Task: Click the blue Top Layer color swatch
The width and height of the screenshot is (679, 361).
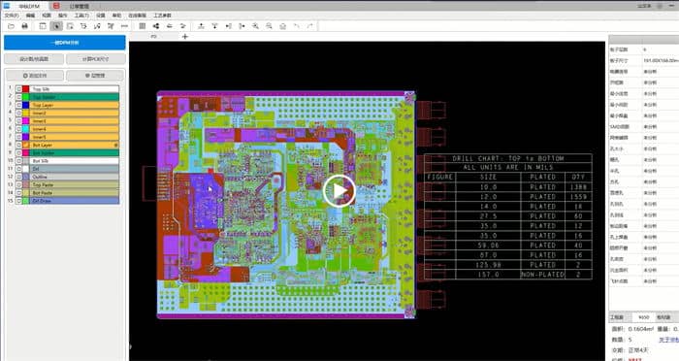Action: tap(26, 105)
